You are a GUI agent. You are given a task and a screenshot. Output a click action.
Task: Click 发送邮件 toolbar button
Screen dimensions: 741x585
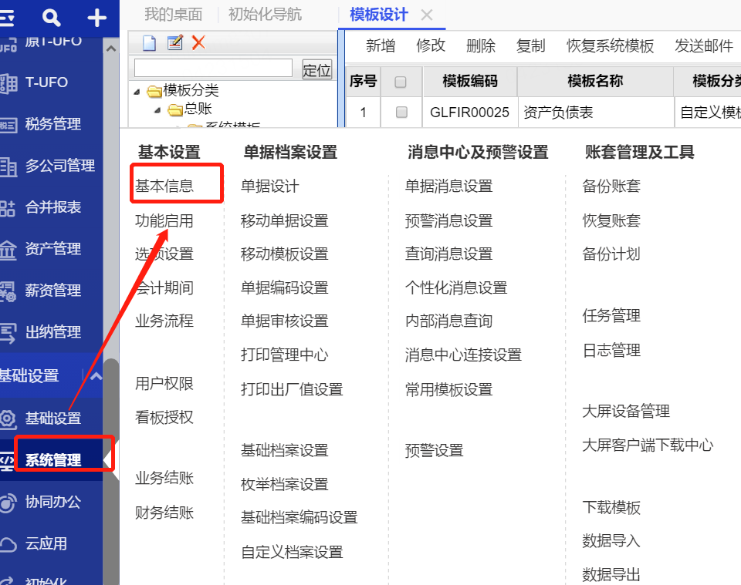(x=704, y=45)
